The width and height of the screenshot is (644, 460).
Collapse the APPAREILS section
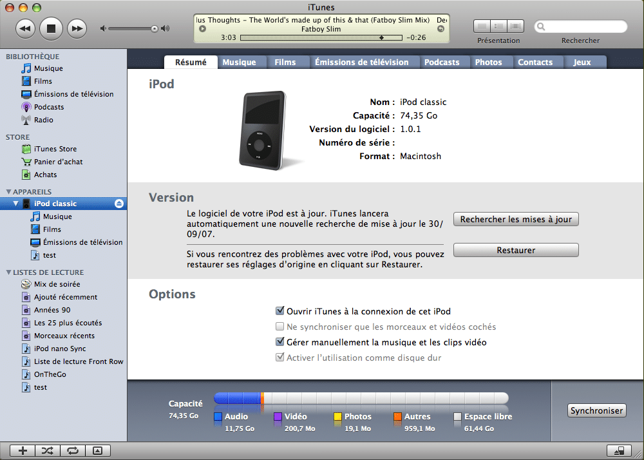click(8, 192)
